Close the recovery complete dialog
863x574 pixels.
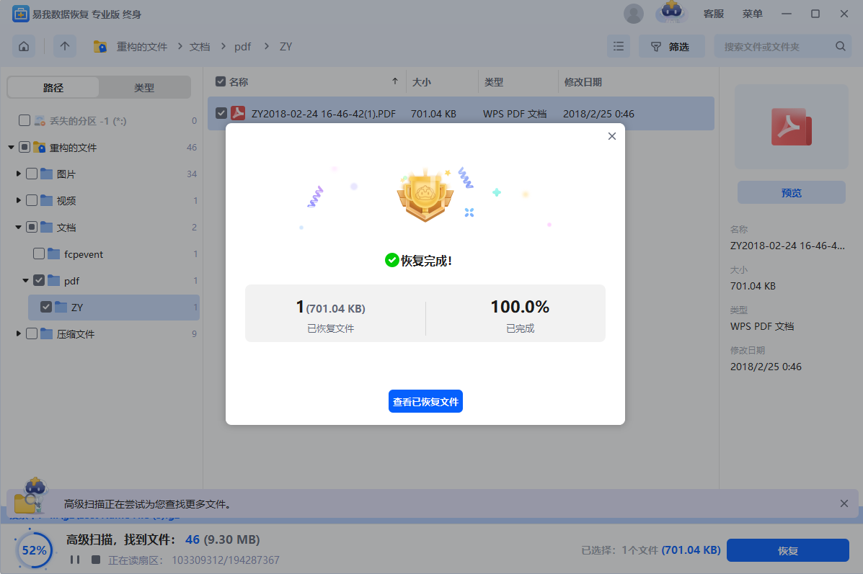click(612, 136)
